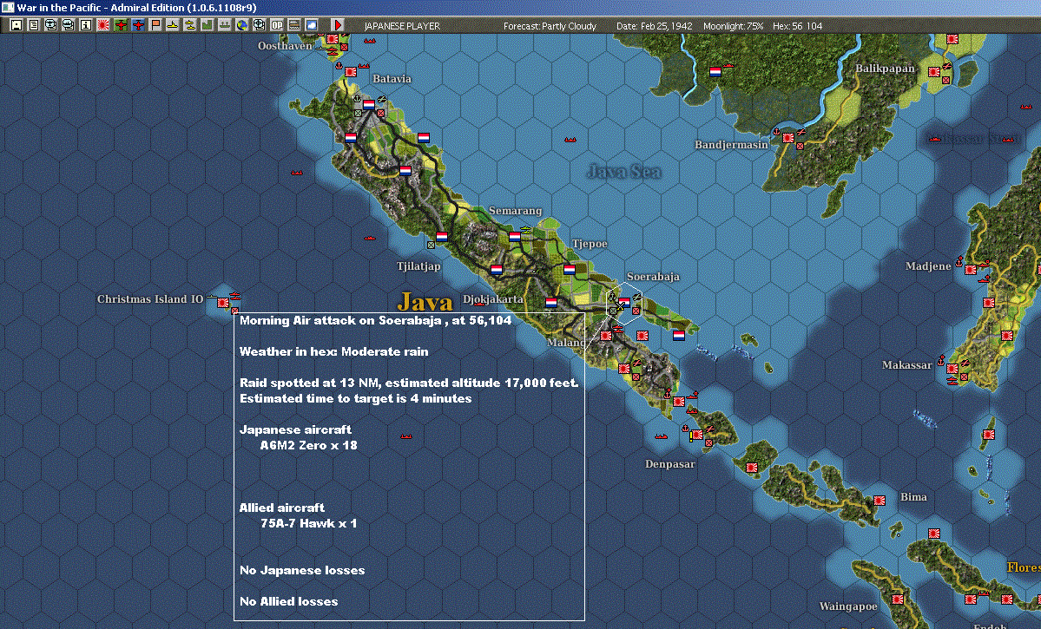Click the Oosthaven city label
1041x629 pixels.
(285, 46)
